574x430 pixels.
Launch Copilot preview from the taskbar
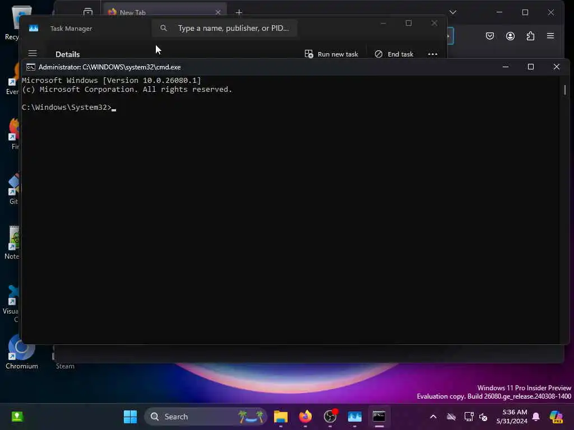click(x=556, y=417)
